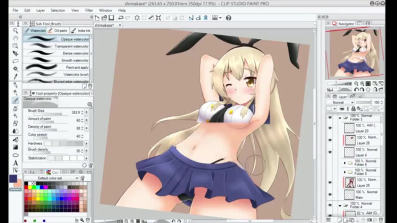
Task: Toggle visibility of Layer 20
Action: 330,128
